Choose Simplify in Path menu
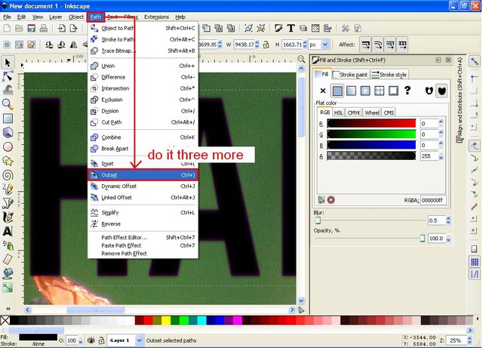The height and width of the screenshot is (348, 483). coord(143,212)
